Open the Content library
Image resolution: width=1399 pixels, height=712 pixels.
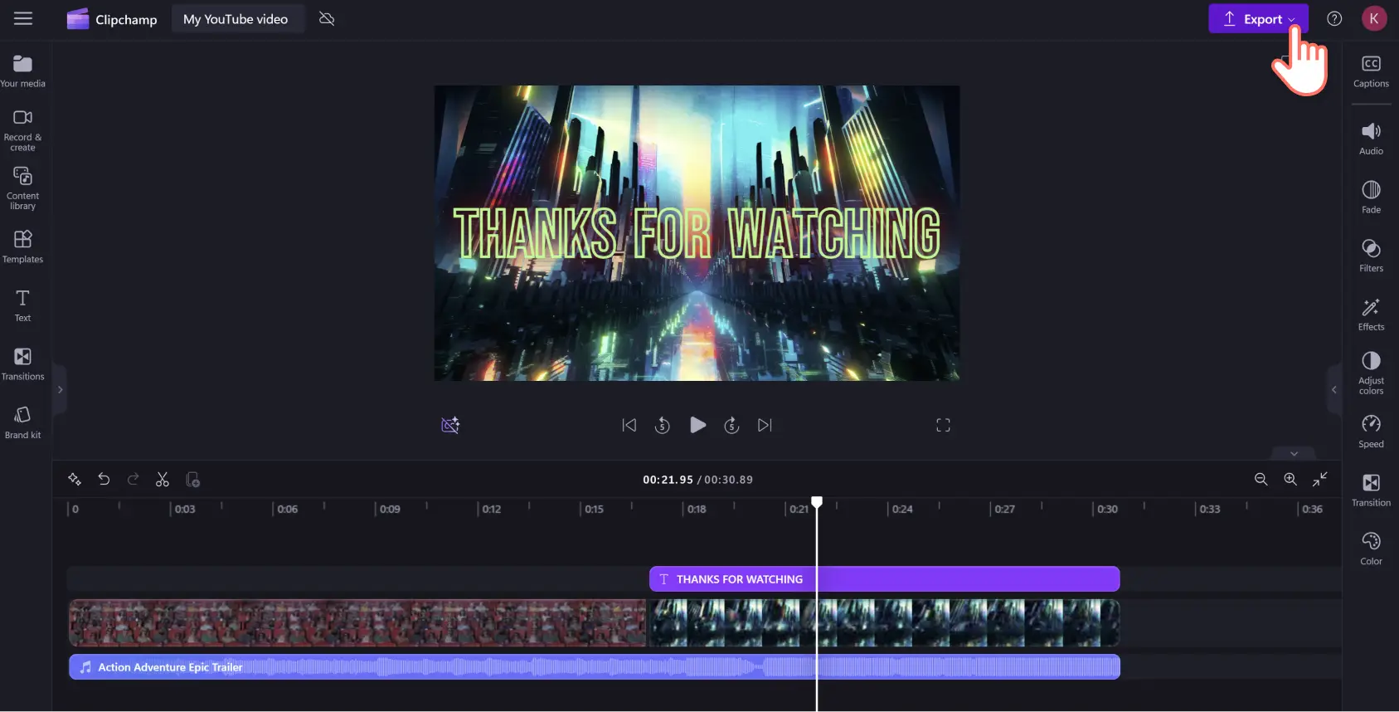(22, 188)
